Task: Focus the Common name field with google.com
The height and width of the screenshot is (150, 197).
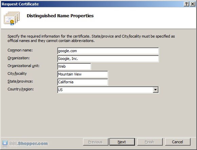Action: [x=108, y=51]
